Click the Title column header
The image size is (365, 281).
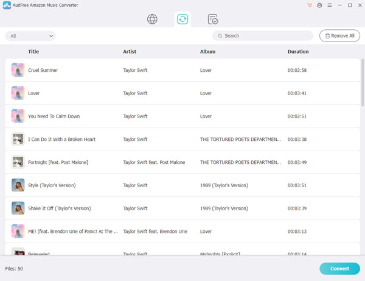click(x=33, y=52)
